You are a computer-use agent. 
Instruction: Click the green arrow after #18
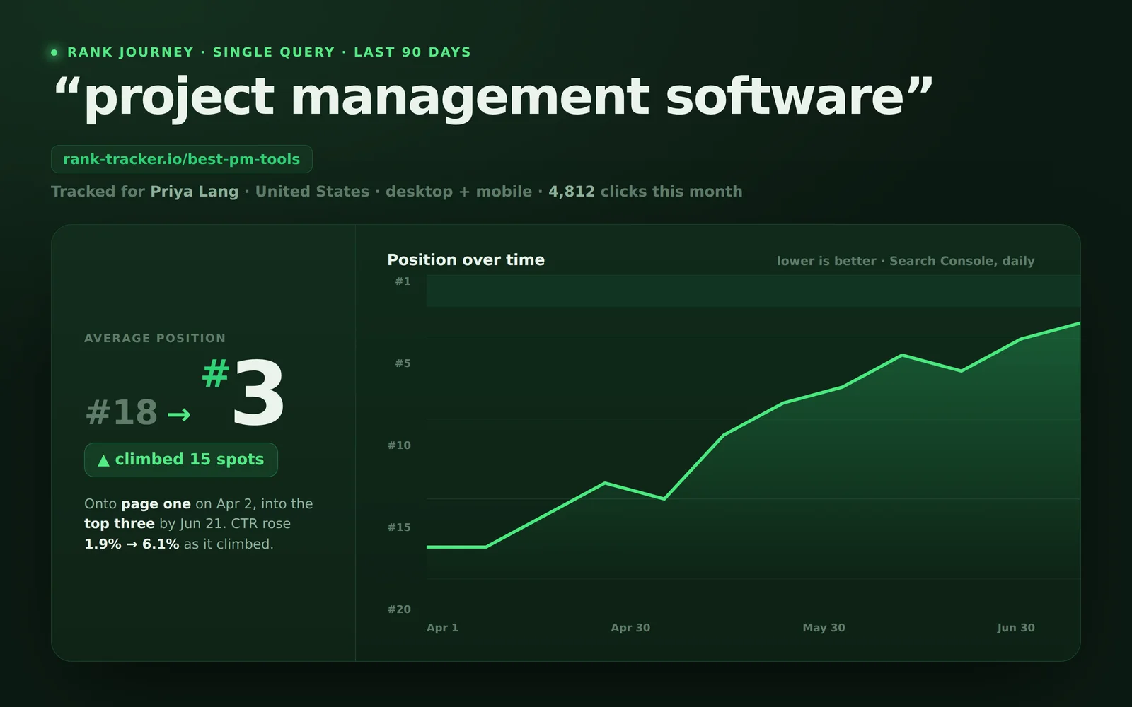click(179, 414)
